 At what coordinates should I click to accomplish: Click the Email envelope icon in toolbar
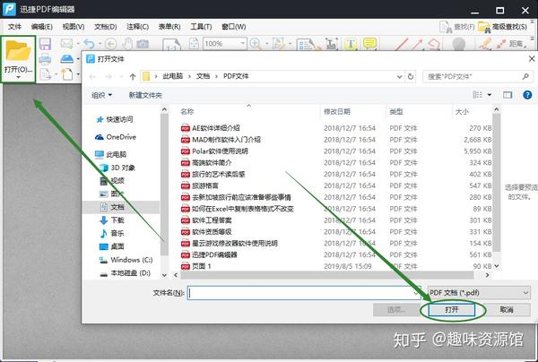[66, 44]
